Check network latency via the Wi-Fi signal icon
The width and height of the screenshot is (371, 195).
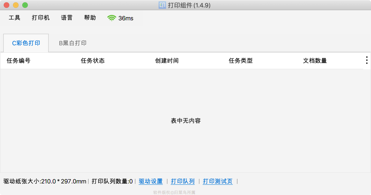point(112,18)
